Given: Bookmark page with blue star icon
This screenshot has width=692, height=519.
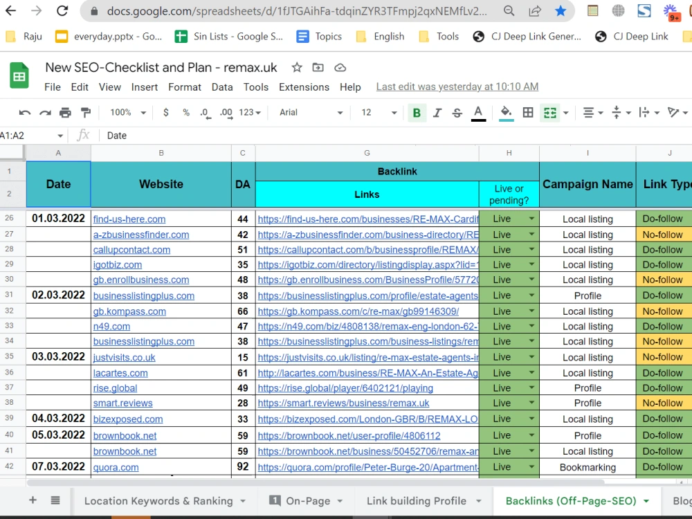Looking at the screenshot, I should (x=561, y=10).
